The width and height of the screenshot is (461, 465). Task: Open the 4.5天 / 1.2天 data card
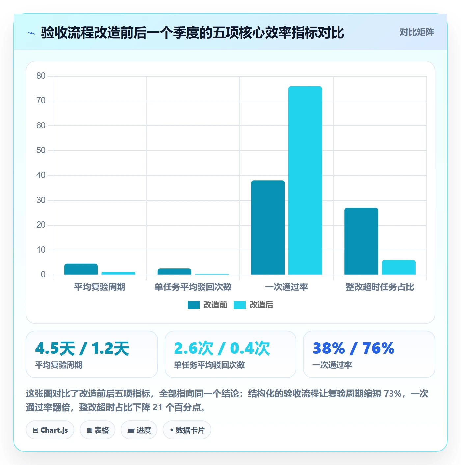pyautogui.click(x=92, y=354)
